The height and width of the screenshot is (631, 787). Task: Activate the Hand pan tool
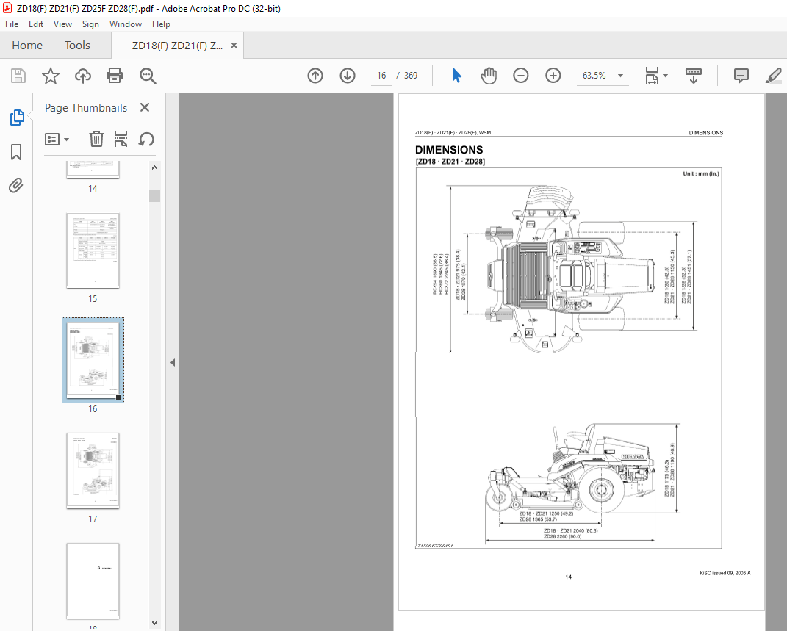coord(489,76)
